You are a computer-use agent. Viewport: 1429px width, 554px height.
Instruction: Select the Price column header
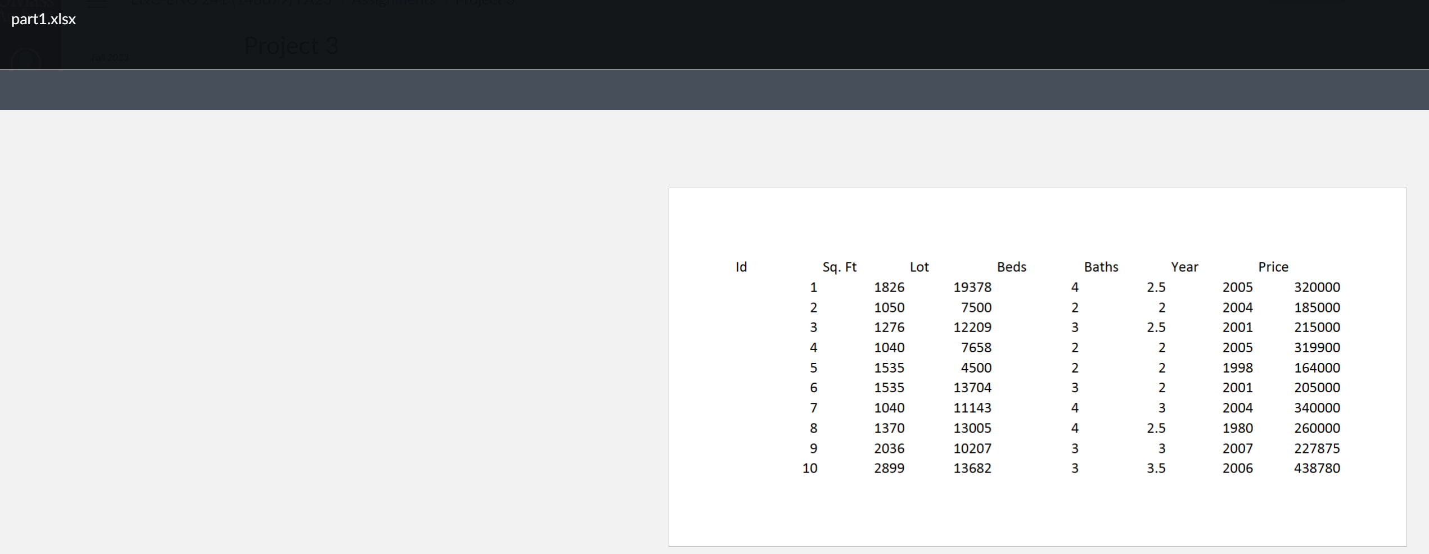pyautogui.click(x=1273, y=267)
